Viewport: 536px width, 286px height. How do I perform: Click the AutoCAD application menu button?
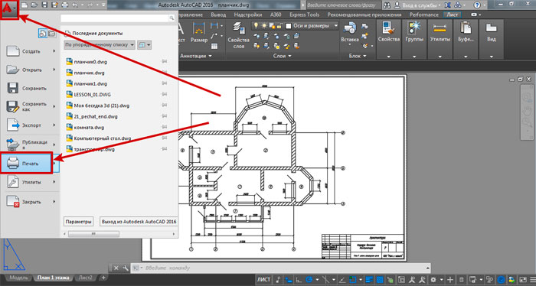9,8
